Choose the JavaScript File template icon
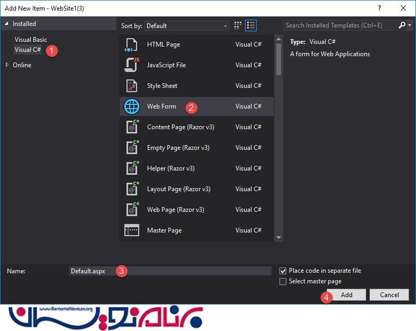The height and width of the screenshot is (331, 416). point(131,65)
